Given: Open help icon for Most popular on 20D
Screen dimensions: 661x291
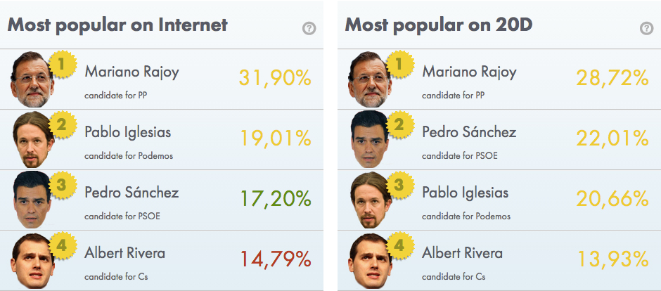Looking at the screenshot, I should pyautogui.click(x=647, y=29).
